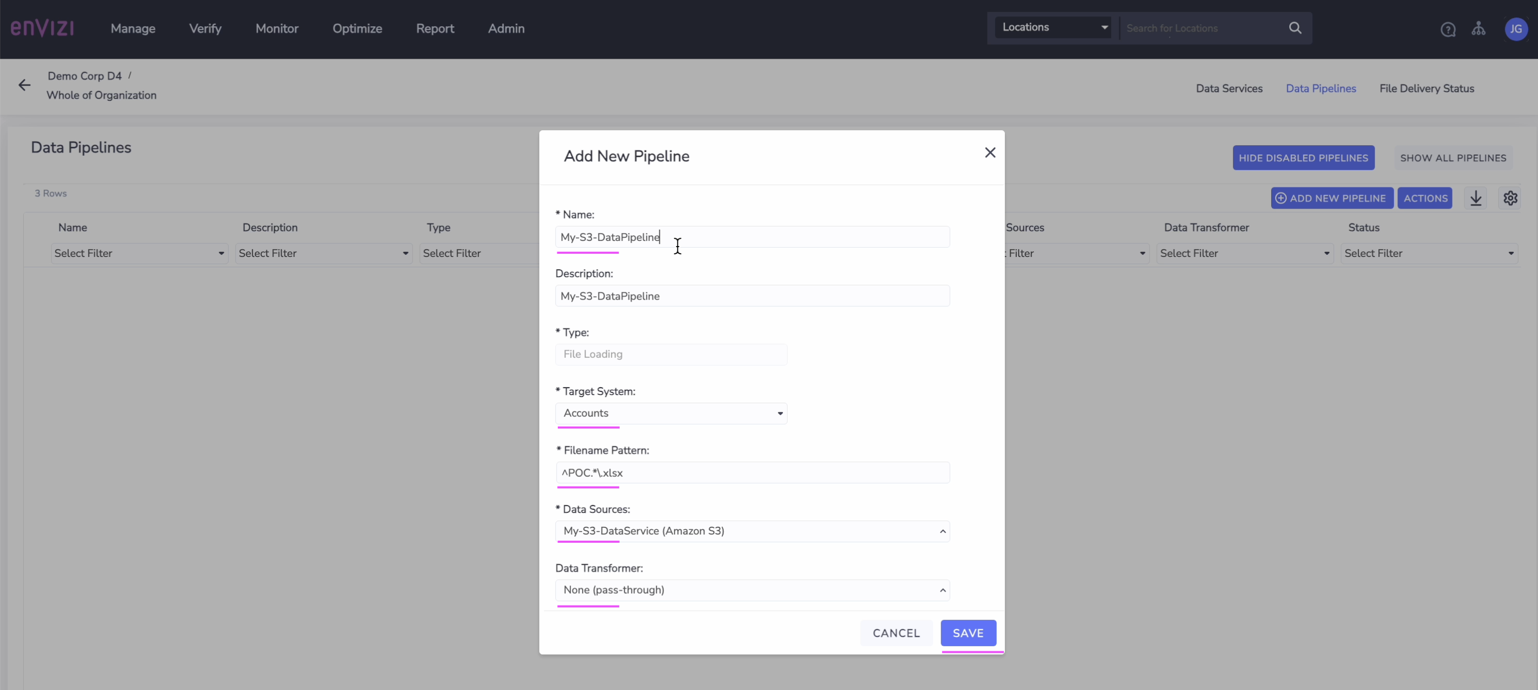Viewport: 1538px width, 690px height.
Task: Open the organization hierarchy icon
Action: coord(1478,29)
